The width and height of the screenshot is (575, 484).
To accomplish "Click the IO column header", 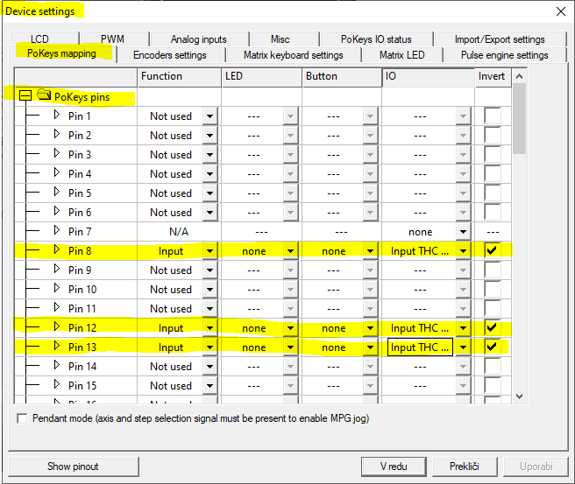I will [x=428, y=77].
